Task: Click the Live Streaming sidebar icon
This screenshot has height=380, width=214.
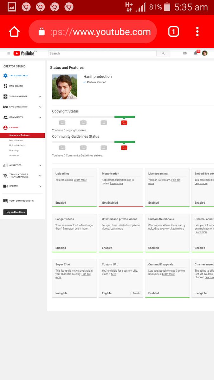Action: [5, 107]
